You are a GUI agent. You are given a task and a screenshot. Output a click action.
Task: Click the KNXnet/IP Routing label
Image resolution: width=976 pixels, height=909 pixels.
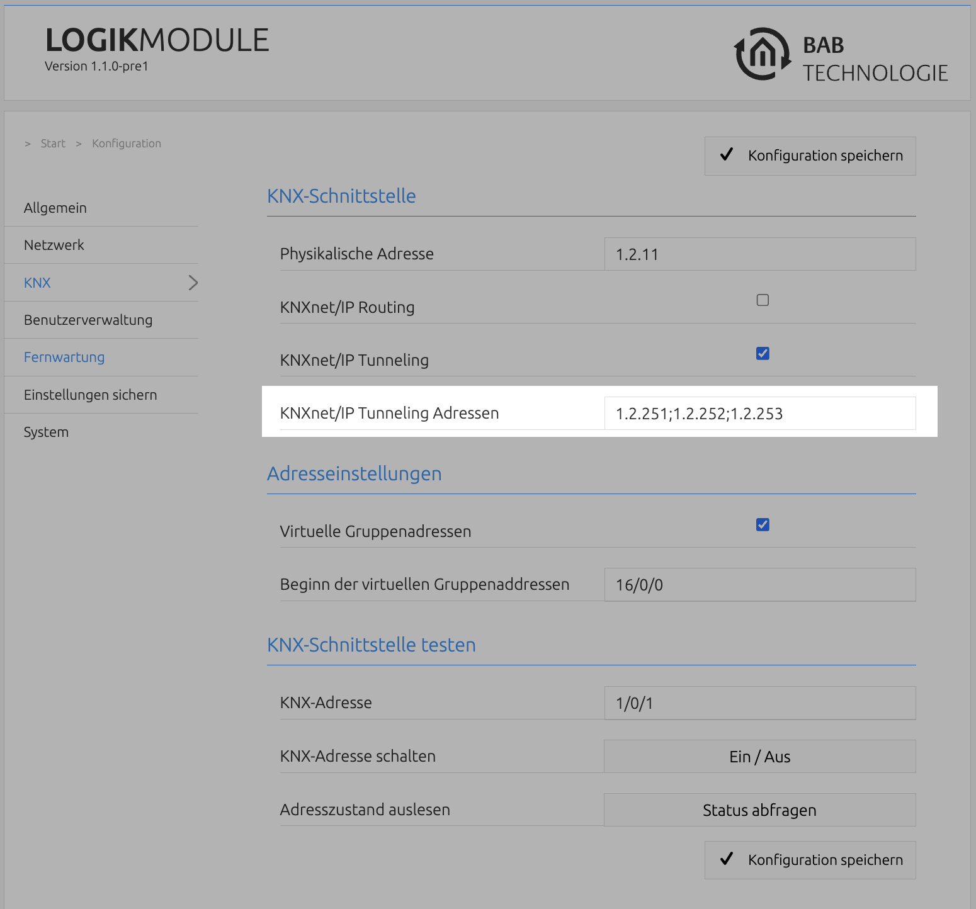point(348,307)
